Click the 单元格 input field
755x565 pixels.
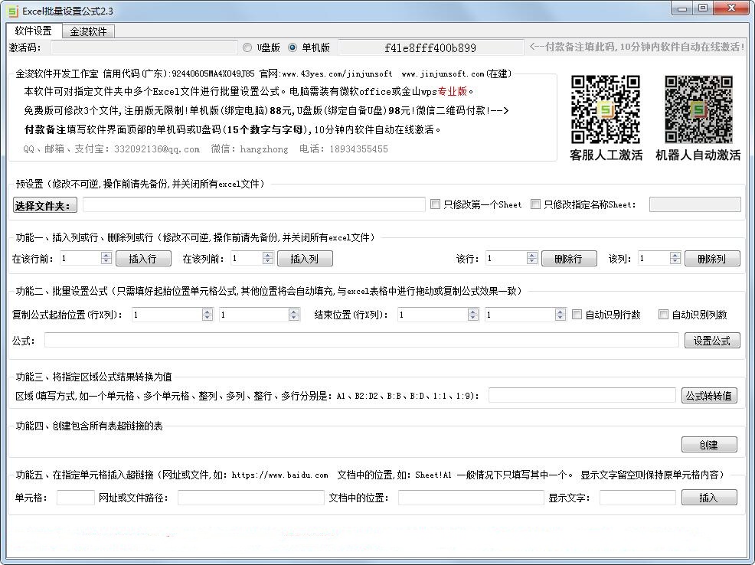[x=76, y=497]
